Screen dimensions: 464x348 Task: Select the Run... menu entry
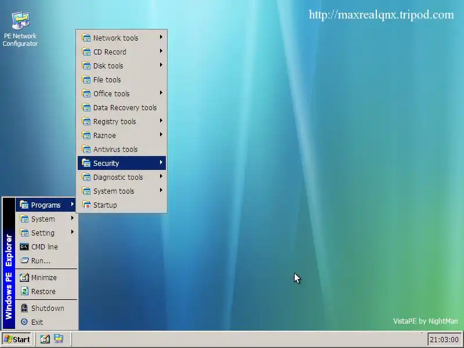click(46, 260)
